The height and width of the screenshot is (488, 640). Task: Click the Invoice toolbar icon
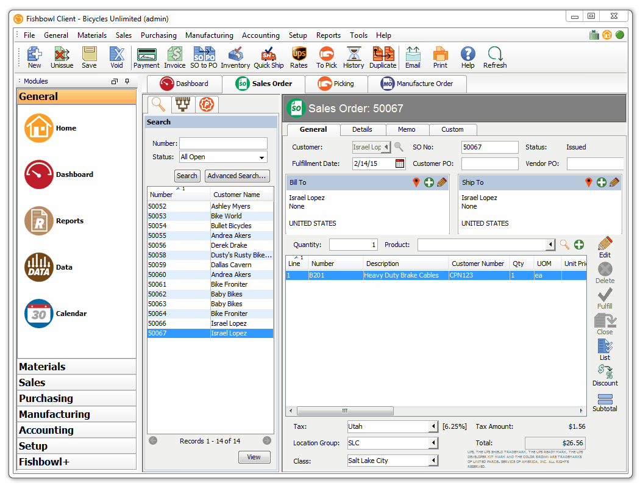pos(175,57)
